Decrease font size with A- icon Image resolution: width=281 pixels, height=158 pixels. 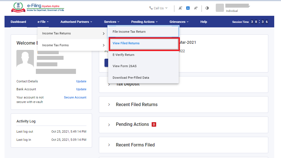180,8
